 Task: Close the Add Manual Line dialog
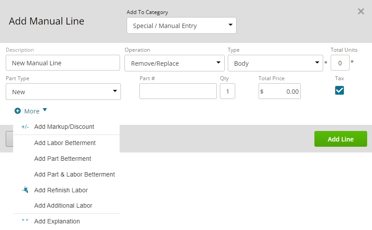(x=361, y=11)
